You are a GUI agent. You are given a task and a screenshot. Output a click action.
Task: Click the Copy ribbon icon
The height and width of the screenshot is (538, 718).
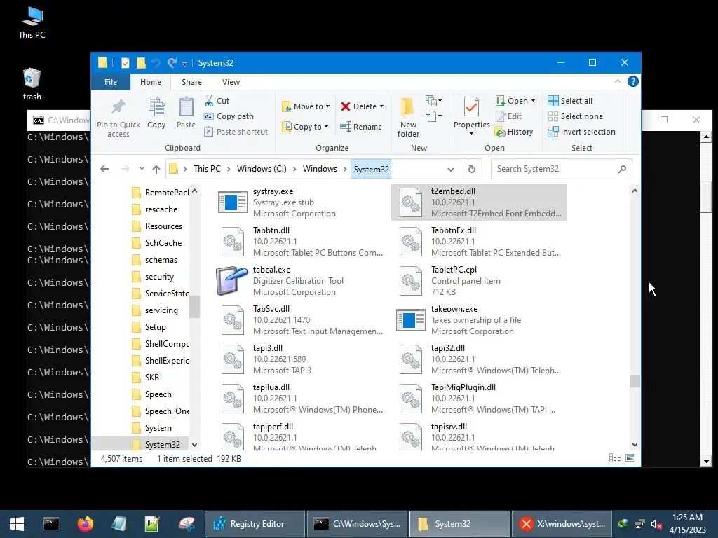click(x=156, y=106)
